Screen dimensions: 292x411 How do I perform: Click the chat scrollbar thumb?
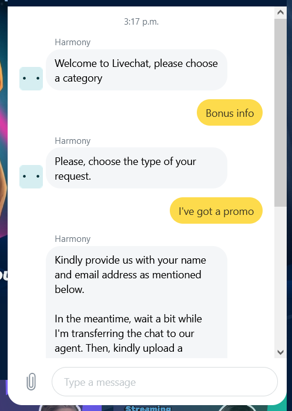tap(280, 113)
